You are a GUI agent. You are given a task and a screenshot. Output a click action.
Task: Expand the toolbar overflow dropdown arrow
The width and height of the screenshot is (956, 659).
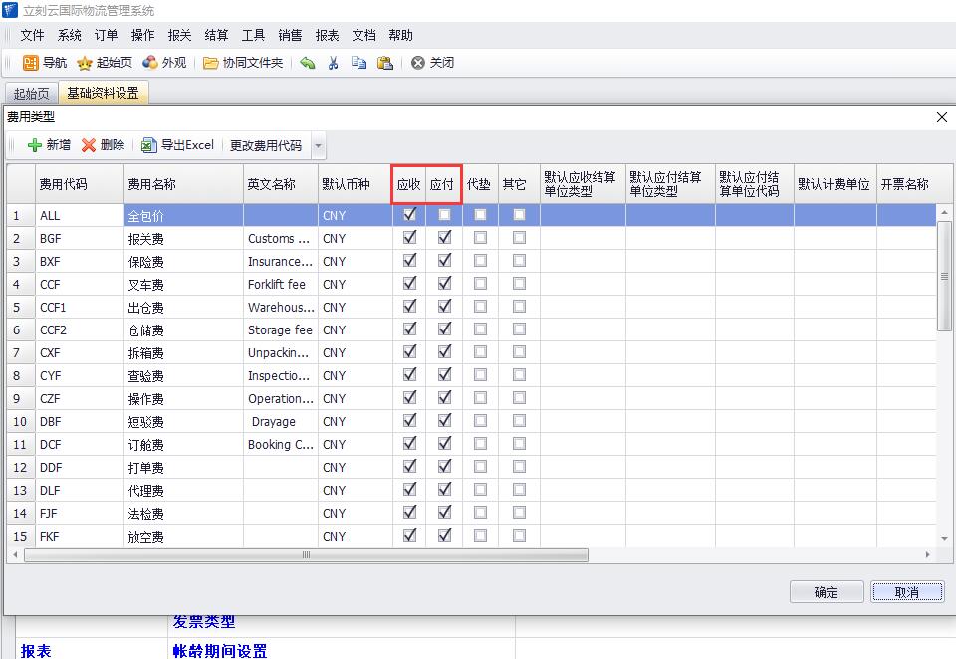coord(318,146)
